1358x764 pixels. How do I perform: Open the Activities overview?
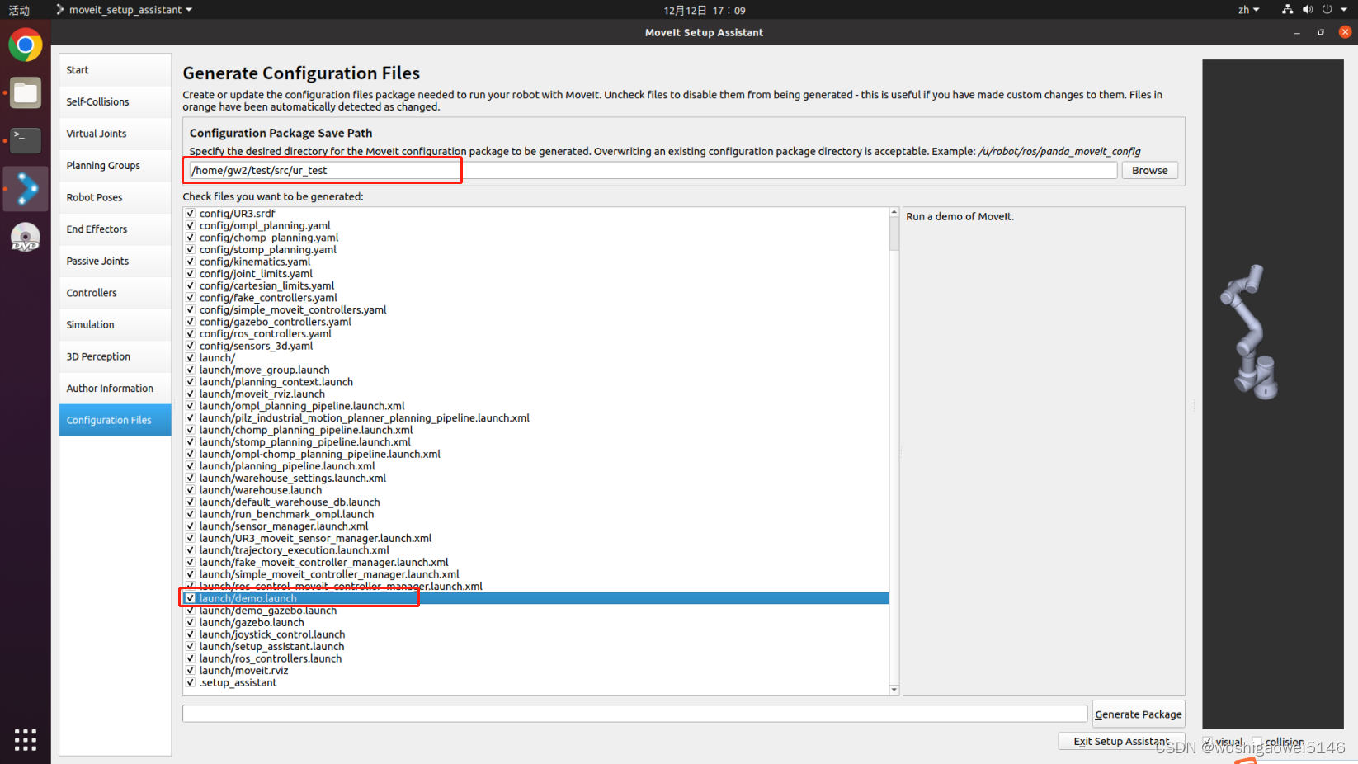click(x=19, y=10)
